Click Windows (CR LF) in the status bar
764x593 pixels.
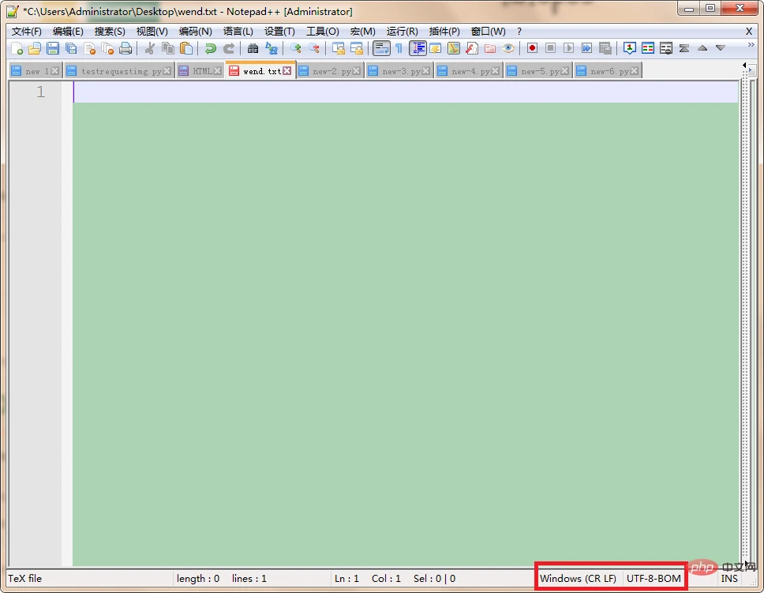click(578, 578)
